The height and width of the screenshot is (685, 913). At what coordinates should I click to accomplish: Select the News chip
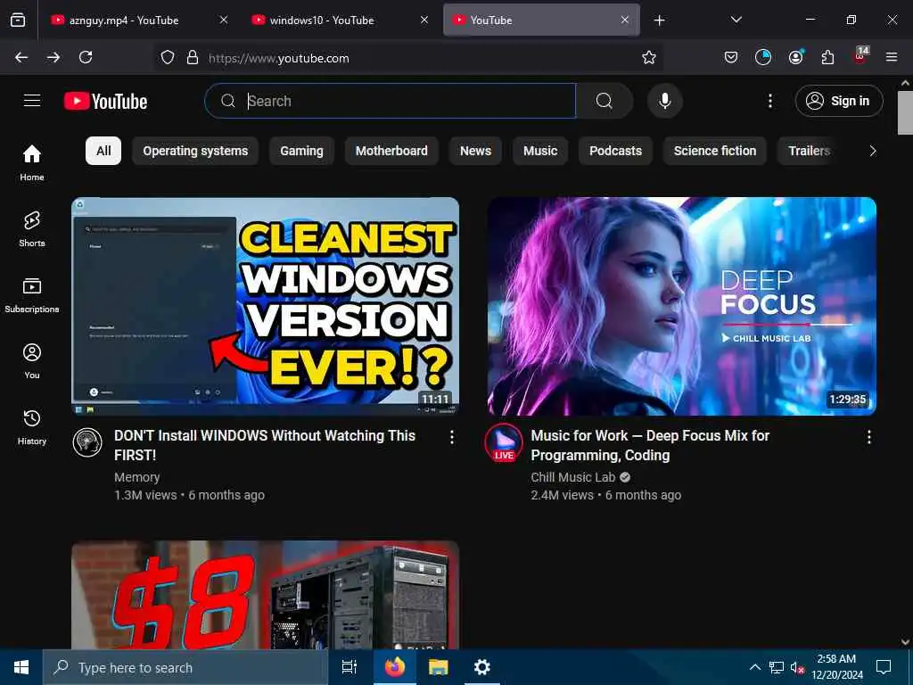coord(476,151)
